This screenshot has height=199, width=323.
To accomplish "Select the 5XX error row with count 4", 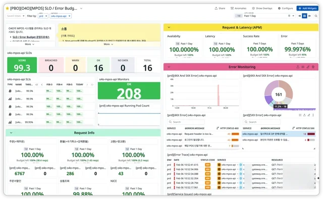I will coord(279,140).
